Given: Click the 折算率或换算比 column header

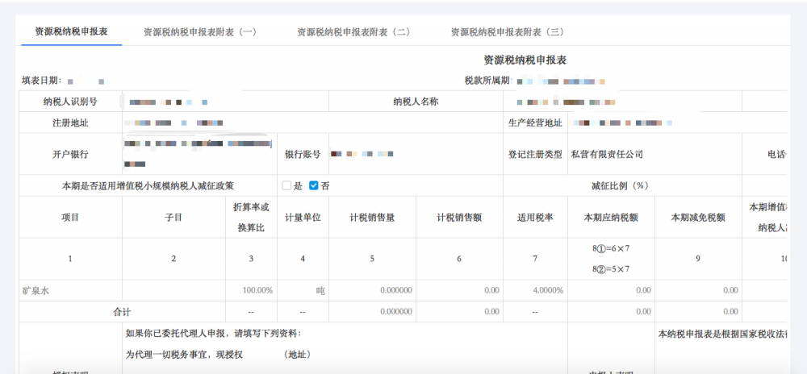Looking at the screenshot, I should [251, 218].
